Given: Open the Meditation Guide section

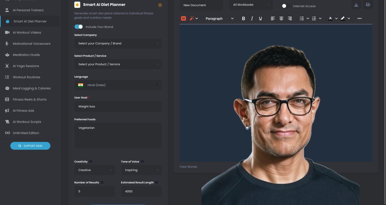Looking at the screenshot, I should coord(30,55).
